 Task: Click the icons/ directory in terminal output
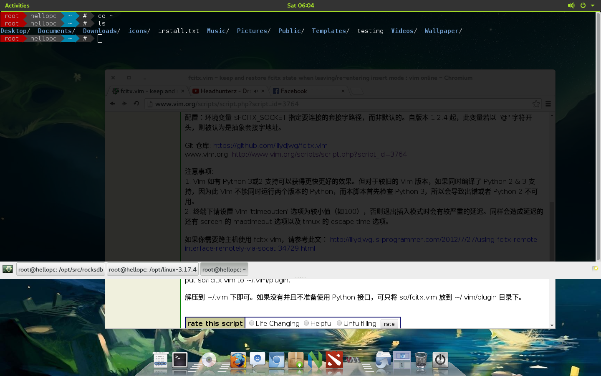coord(139,31)
